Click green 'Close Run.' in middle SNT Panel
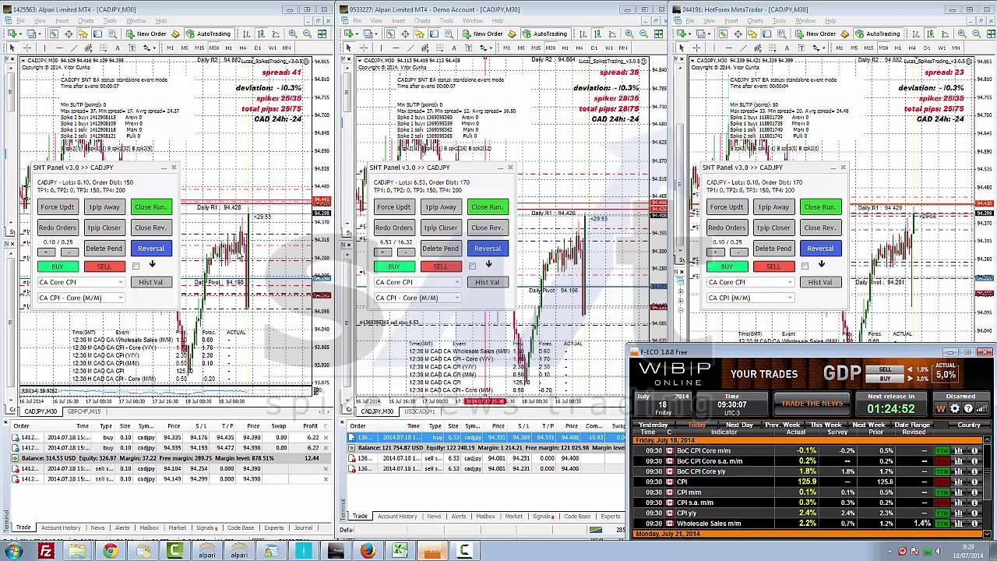This screenshot has height=561, width=997. pos(487,206)
